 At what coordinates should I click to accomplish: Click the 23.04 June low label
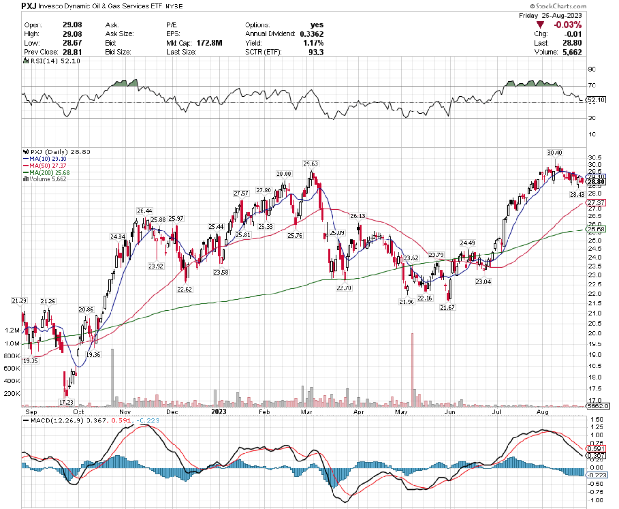(483, 282)
